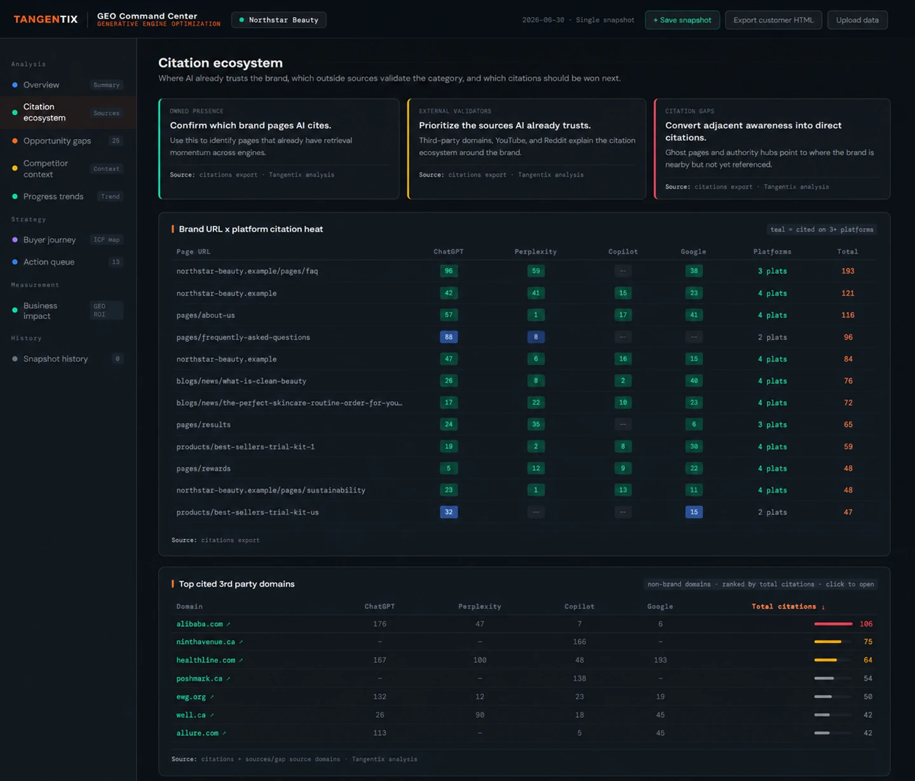Image resolution: width=915 pixels, height=781 pixels.
Task: Open allure.com domain link
Action: (x=197, y=733)
